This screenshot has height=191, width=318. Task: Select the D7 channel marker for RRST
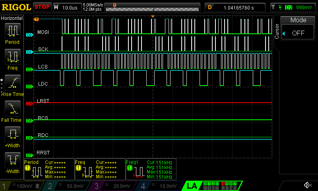click(x=29, y=155)
